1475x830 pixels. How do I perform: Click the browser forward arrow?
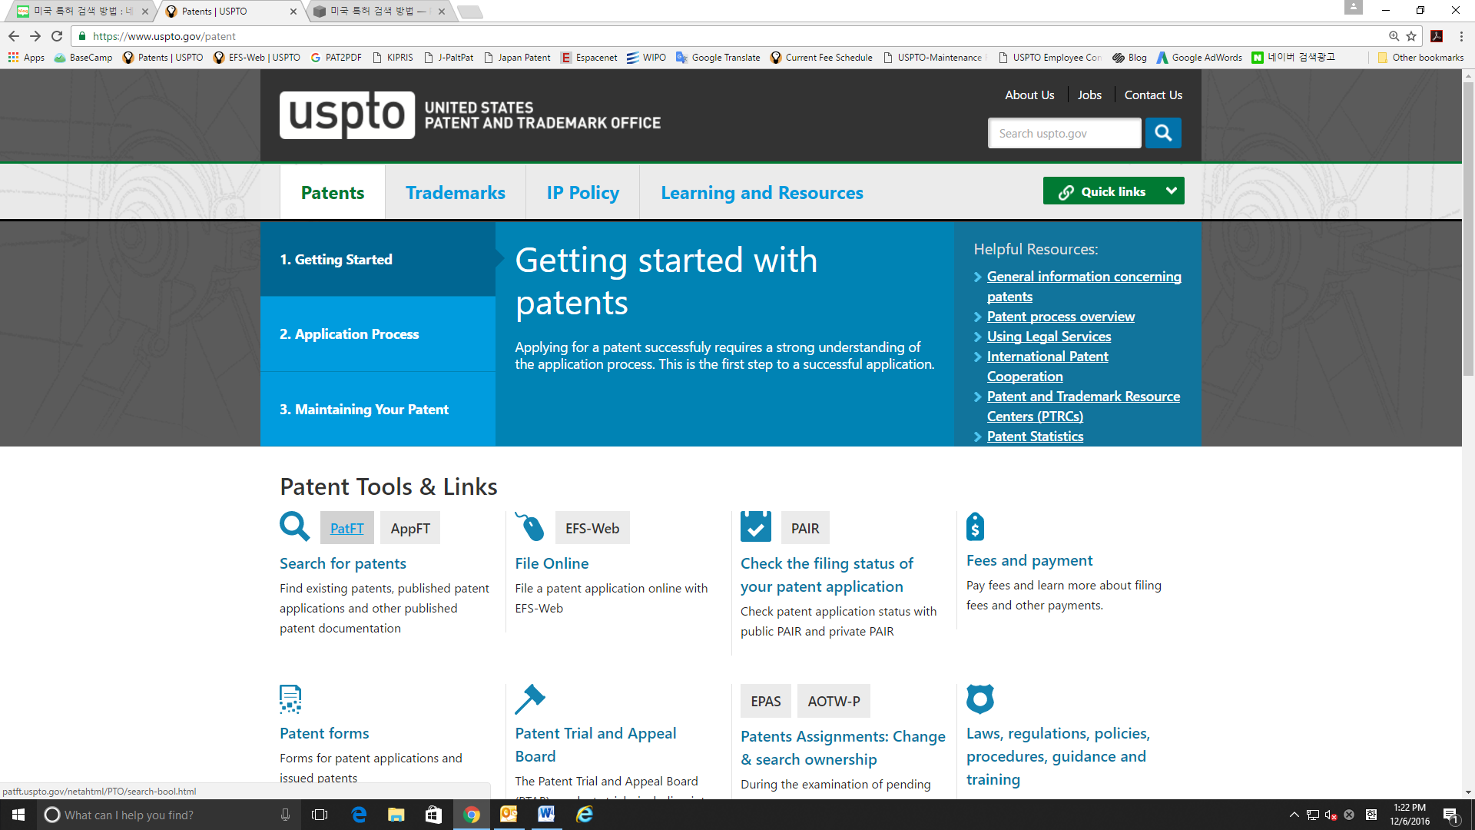tap(35, 36)
